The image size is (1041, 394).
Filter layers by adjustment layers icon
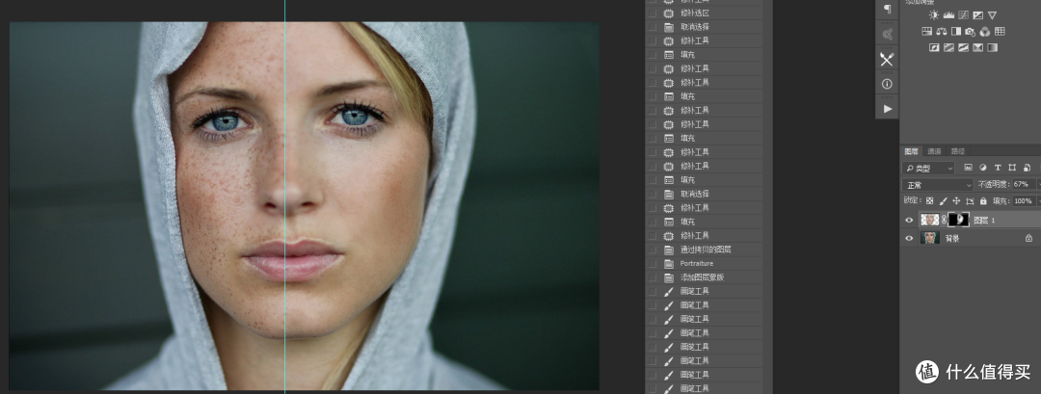pyautogui.click(x=982, y=168)
